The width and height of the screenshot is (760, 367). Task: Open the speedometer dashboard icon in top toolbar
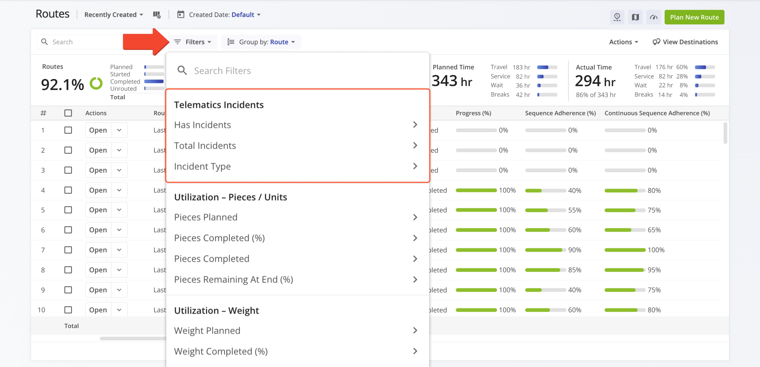pos(654,17)
